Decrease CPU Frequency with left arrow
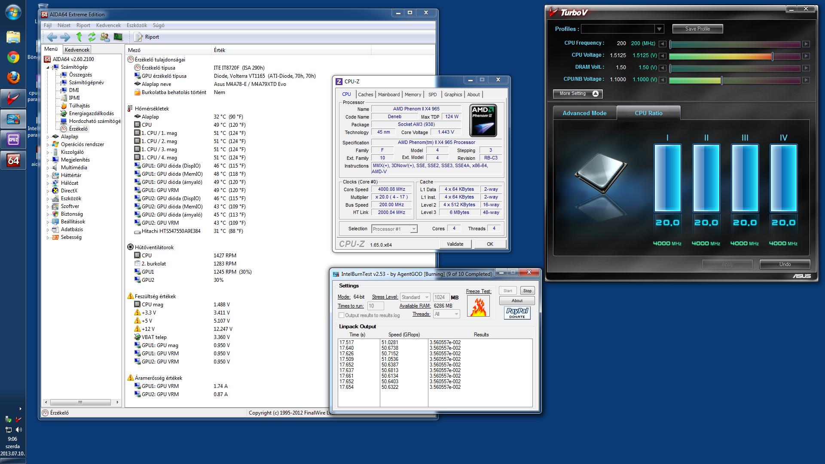Screen dimensions: 825x464 pos(663,44)
